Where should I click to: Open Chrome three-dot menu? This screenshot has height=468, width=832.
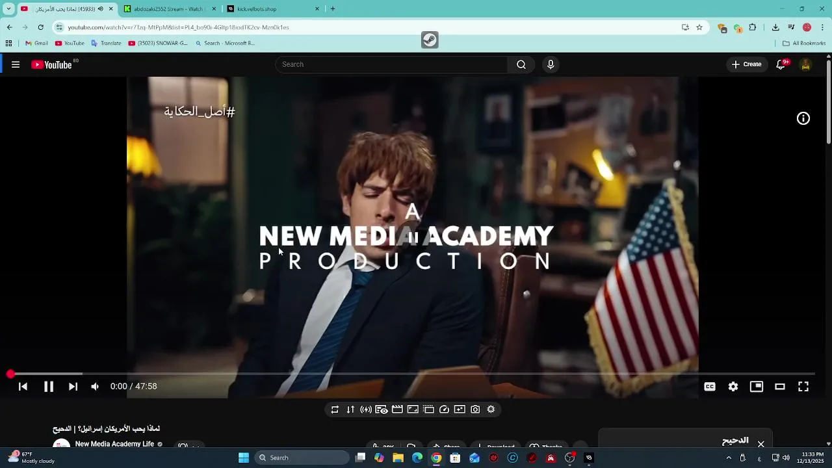click(x=823, y=27)
